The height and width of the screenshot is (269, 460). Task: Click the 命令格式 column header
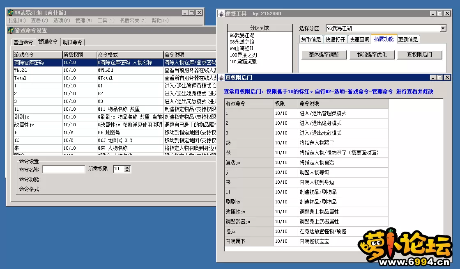pyautogui.click(x=130, y=55)
